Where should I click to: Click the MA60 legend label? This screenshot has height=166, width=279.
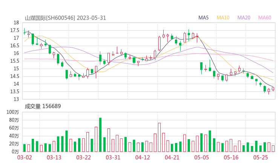click(265, 18)
